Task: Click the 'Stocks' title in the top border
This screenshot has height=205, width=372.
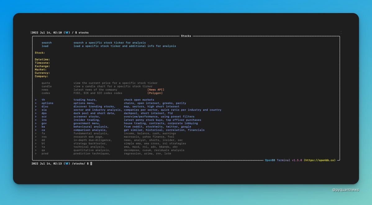Action: (186, 36)
